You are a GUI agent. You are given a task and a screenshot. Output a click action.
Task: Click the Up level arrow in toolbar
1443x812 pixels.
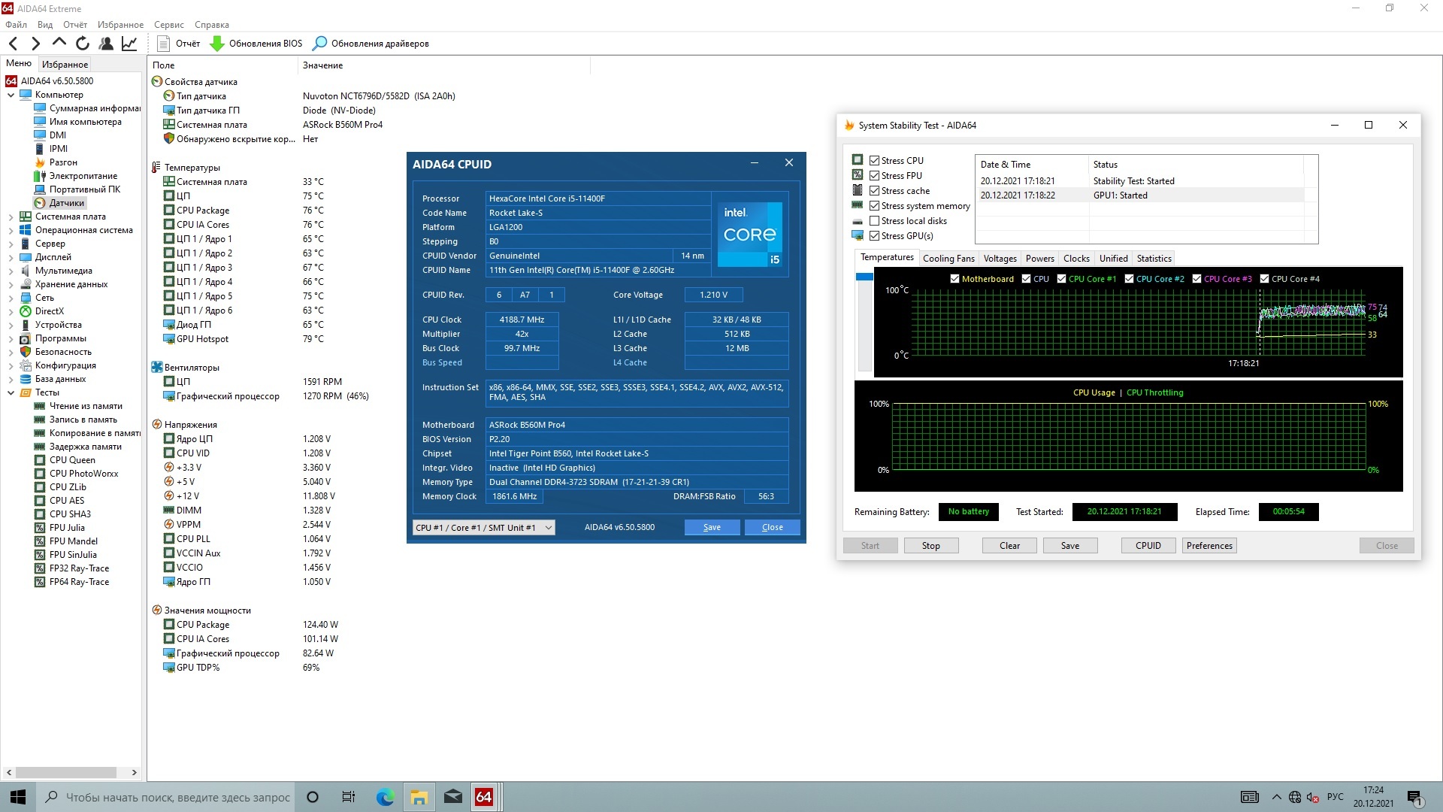point(59,43)
